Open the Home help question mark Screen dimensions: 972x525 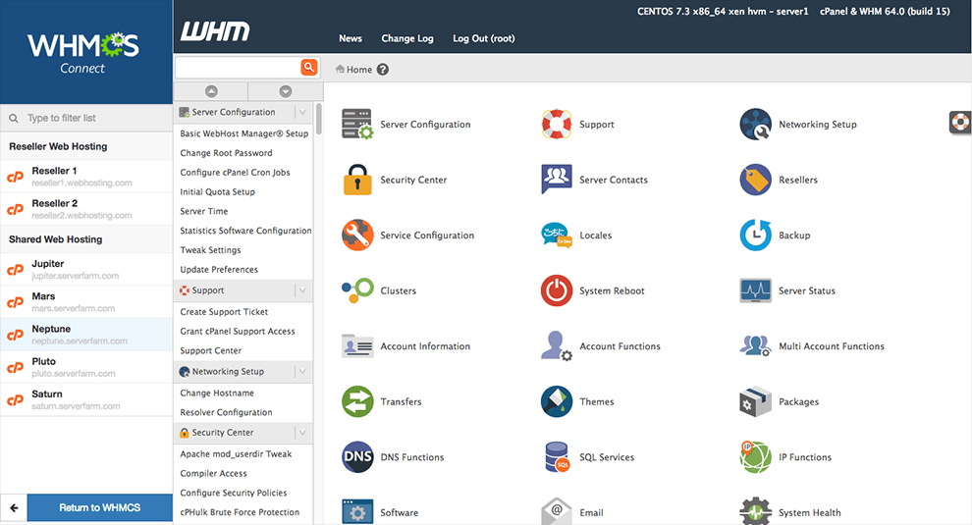point(383,70)
